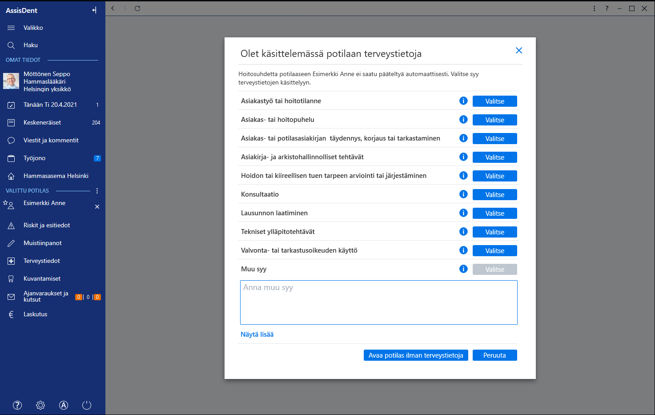Click the circled A icon in footer
Viewport: 655px width, 415px height.
point(64,405)
